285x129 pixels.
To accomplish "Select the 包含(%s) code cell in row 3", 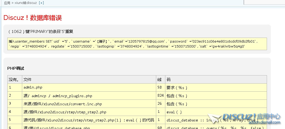I will pos(216,104).
